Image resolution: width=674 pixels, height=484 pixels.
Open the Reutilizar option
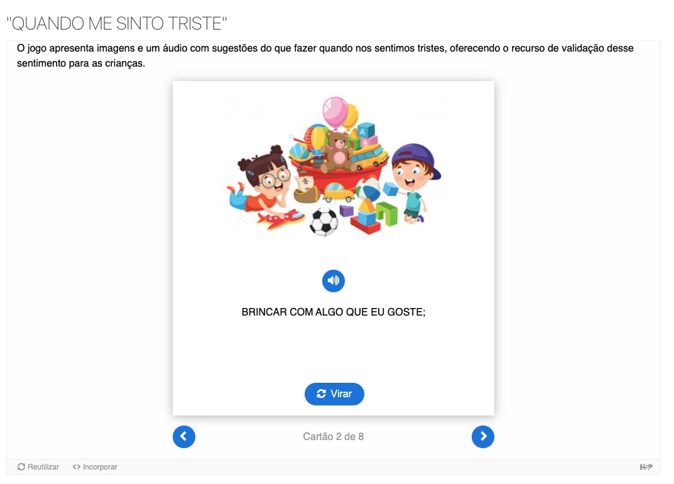pos(38,467)
